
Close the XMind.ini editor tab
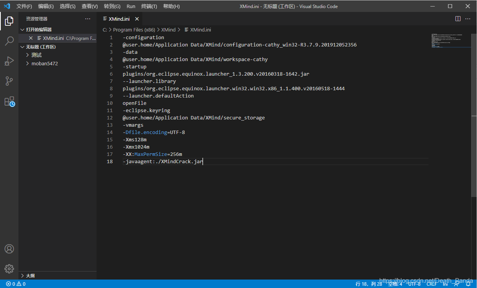click(x=137, y=19)
